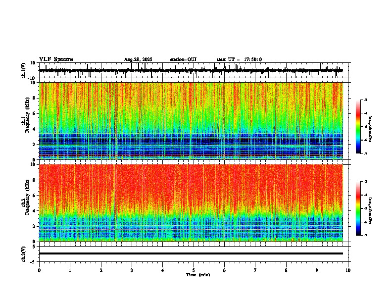Select the start UT 17:50:0 label

click(239, 59)
